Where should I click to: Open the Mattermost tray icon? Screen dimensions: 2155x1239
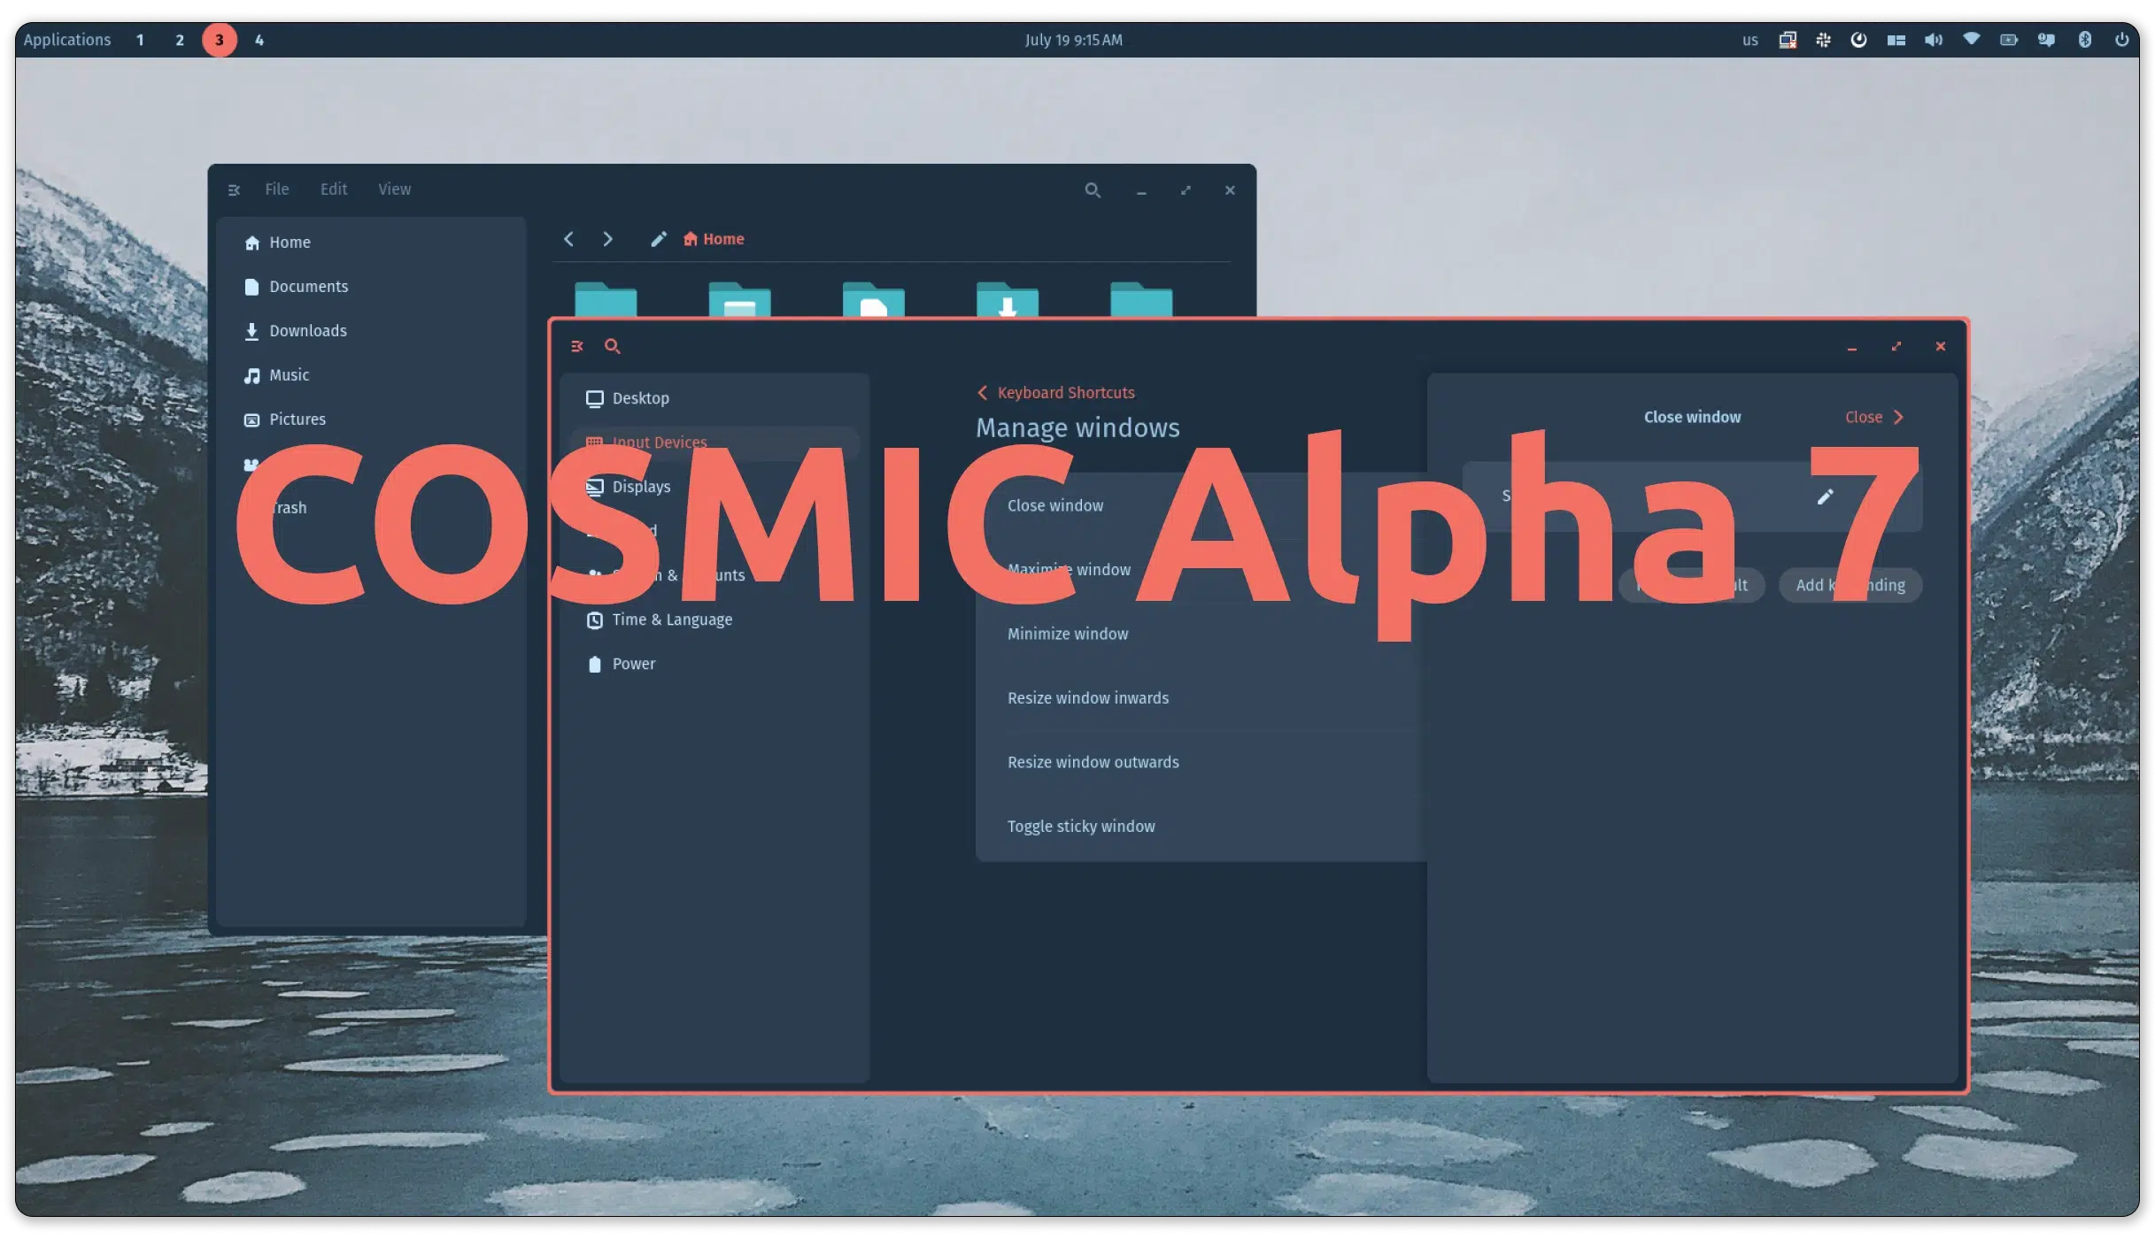[1858, 40]
